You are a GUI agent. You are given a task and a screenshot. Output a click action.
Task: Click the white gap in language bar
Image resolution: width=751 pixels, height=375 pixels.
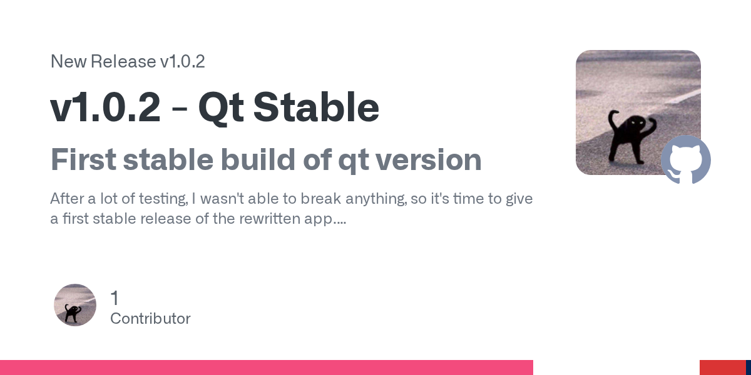tap(616, 367)
